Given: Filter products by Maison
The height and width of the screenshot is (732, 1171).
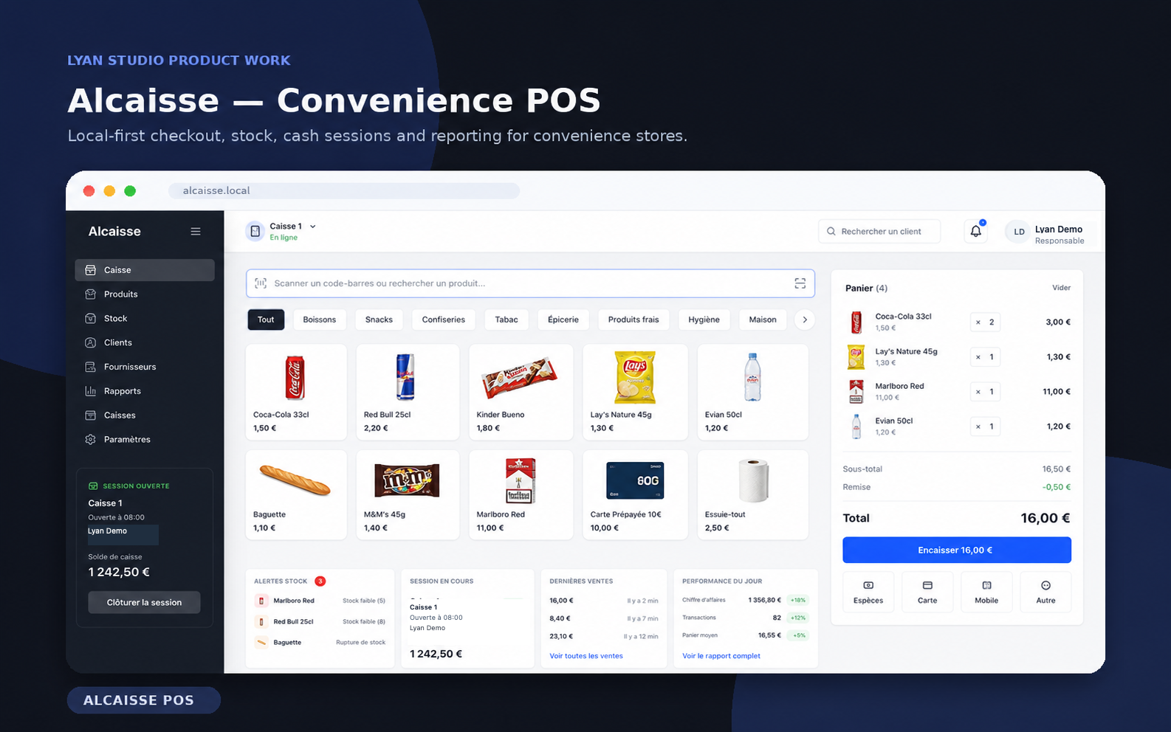Looking at the screenshot, I should coord(763,320).
